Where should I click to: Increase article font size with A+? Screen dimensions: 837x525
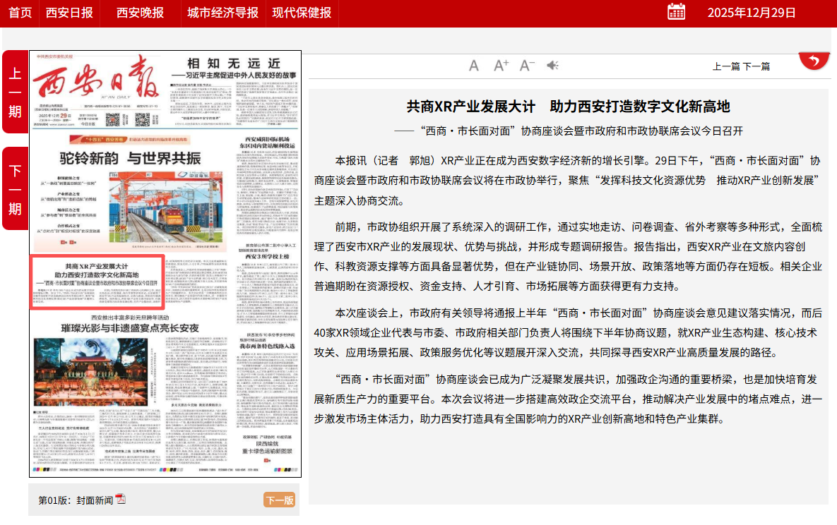coord(501,66)
